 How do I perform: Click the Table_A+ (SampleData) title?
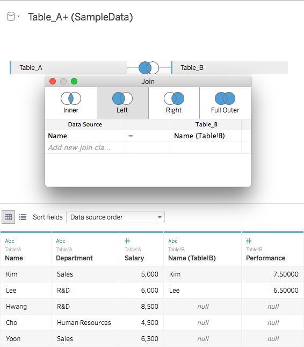[x=81, y=17]
